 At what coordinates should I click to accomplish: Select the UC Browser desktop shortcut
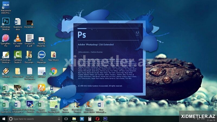[42, 88]
